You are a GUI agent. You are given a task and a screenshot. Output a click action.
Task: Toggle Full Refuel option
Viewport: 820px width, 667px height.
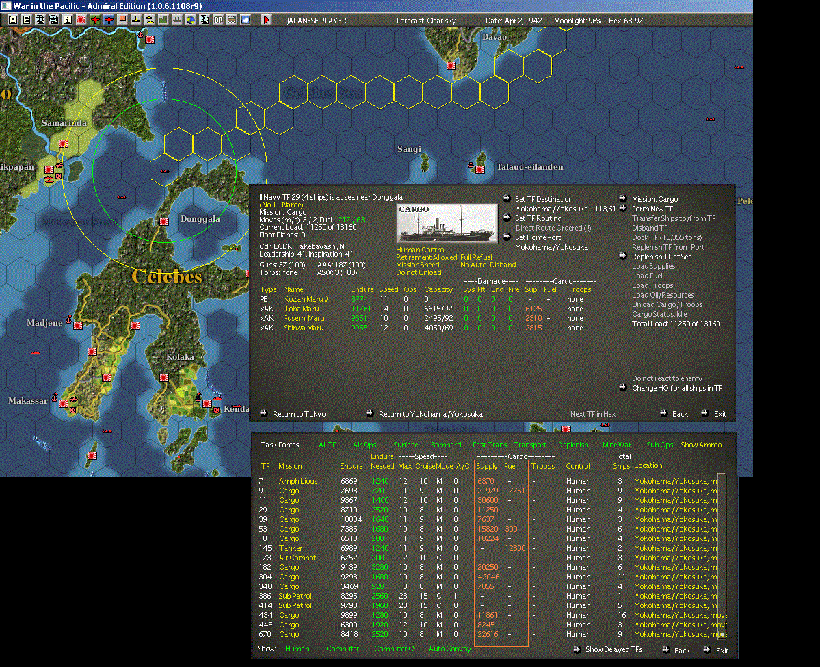pyautogui.click(x=476, y=257)
